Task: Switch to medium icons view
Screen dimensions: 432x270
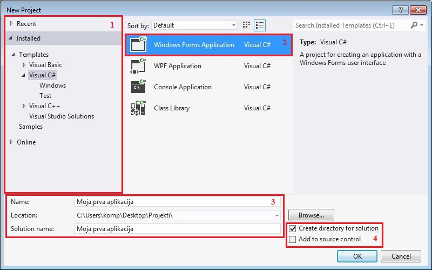Action: [x=247, y=25]
